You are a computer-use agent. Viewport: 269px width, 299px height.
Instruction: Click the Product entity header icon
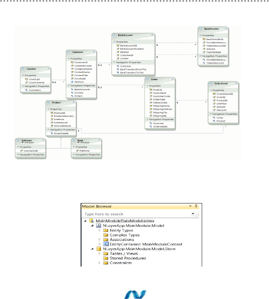coord(48,102)
